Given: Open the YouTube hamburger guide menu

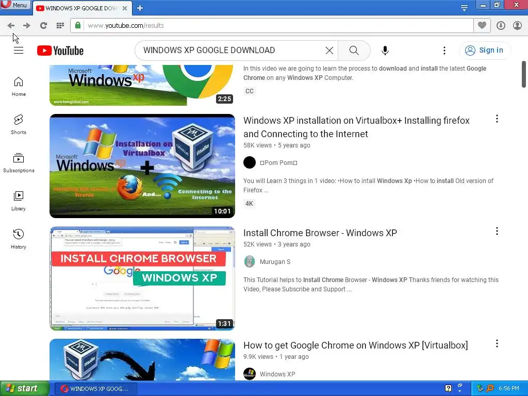Looking at the screenshot, I should coord(19,51).
